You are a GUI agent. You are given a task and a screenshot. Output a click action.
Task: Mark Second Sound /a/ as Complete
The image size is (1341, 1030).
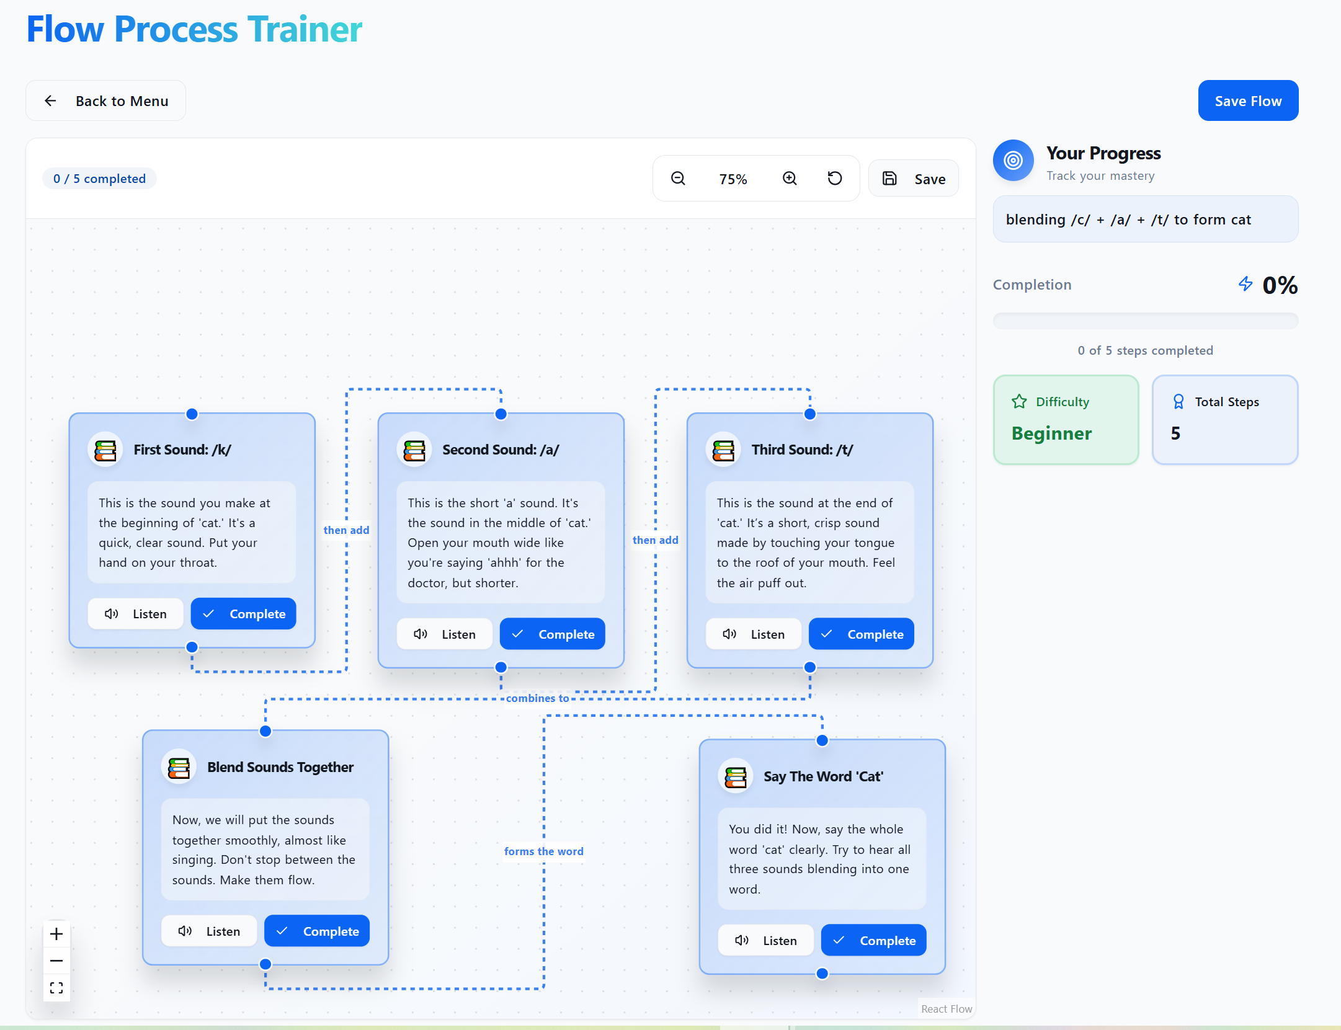pos(552,634)
